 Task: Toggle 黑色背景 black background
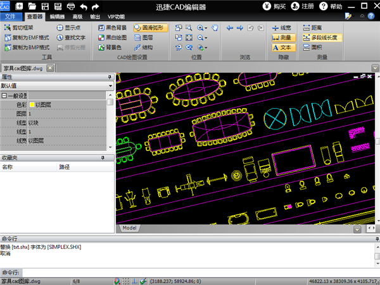pyautogui.click(x=113, y=28)
